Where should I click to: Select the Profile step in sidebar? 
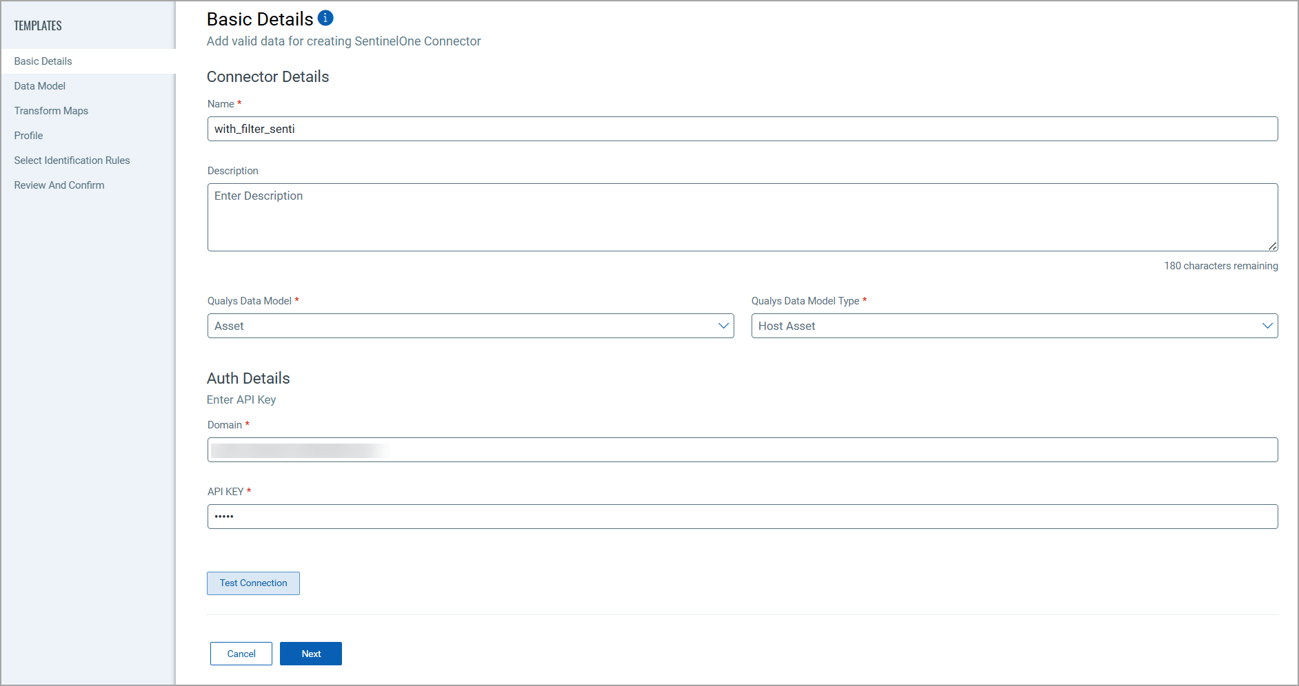(x=29, y=136)
